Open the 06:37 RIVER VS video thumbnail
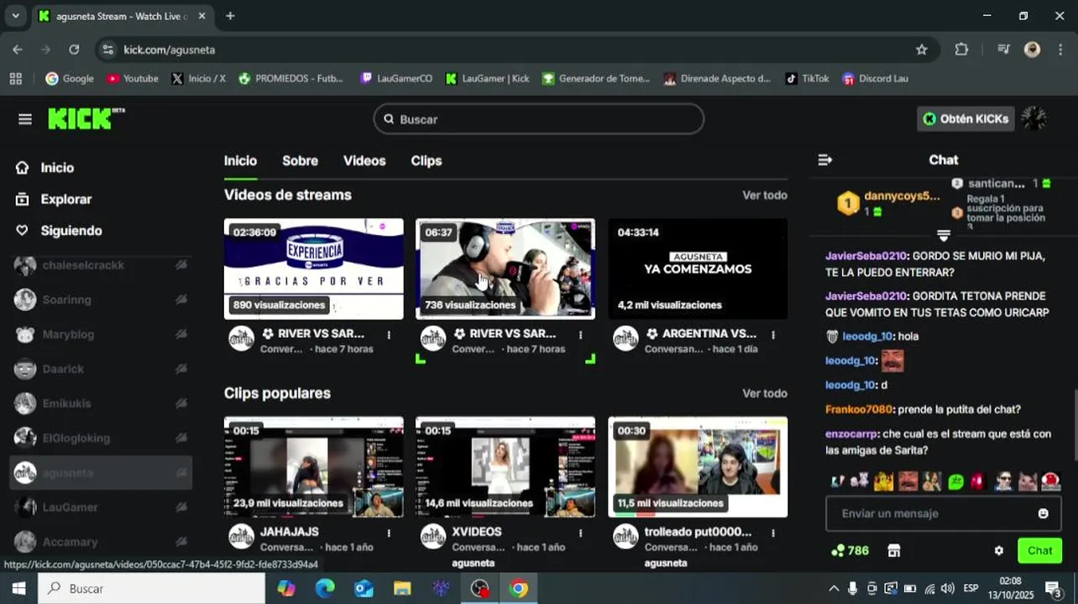This screenshot has width=1078, height=604. pos(505,269)
